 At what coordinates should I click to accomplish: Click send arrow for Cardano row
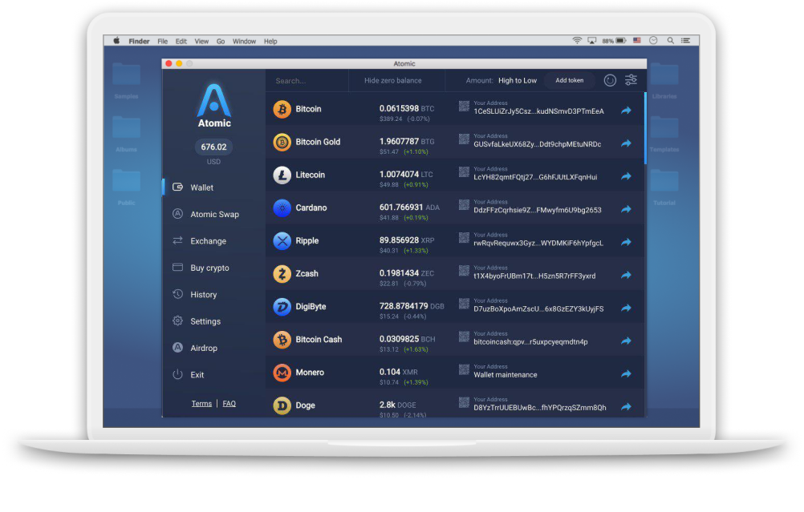[626, 209]
